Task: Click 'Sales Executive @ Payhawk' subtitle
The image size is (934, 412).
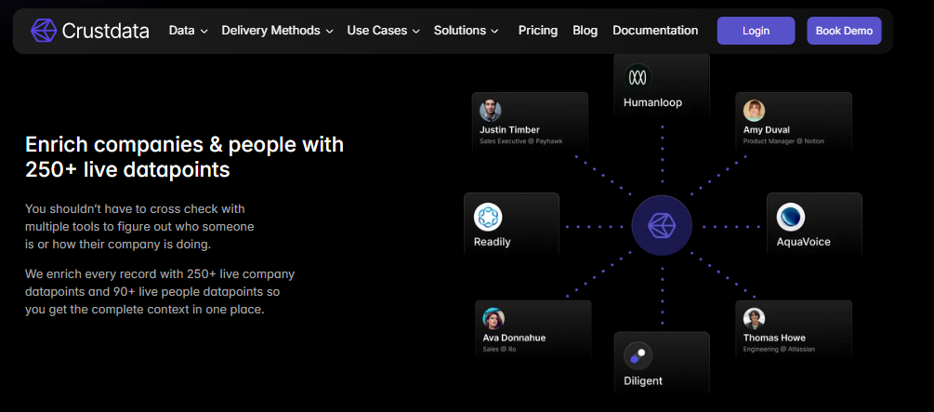Action: click(521, 141)
